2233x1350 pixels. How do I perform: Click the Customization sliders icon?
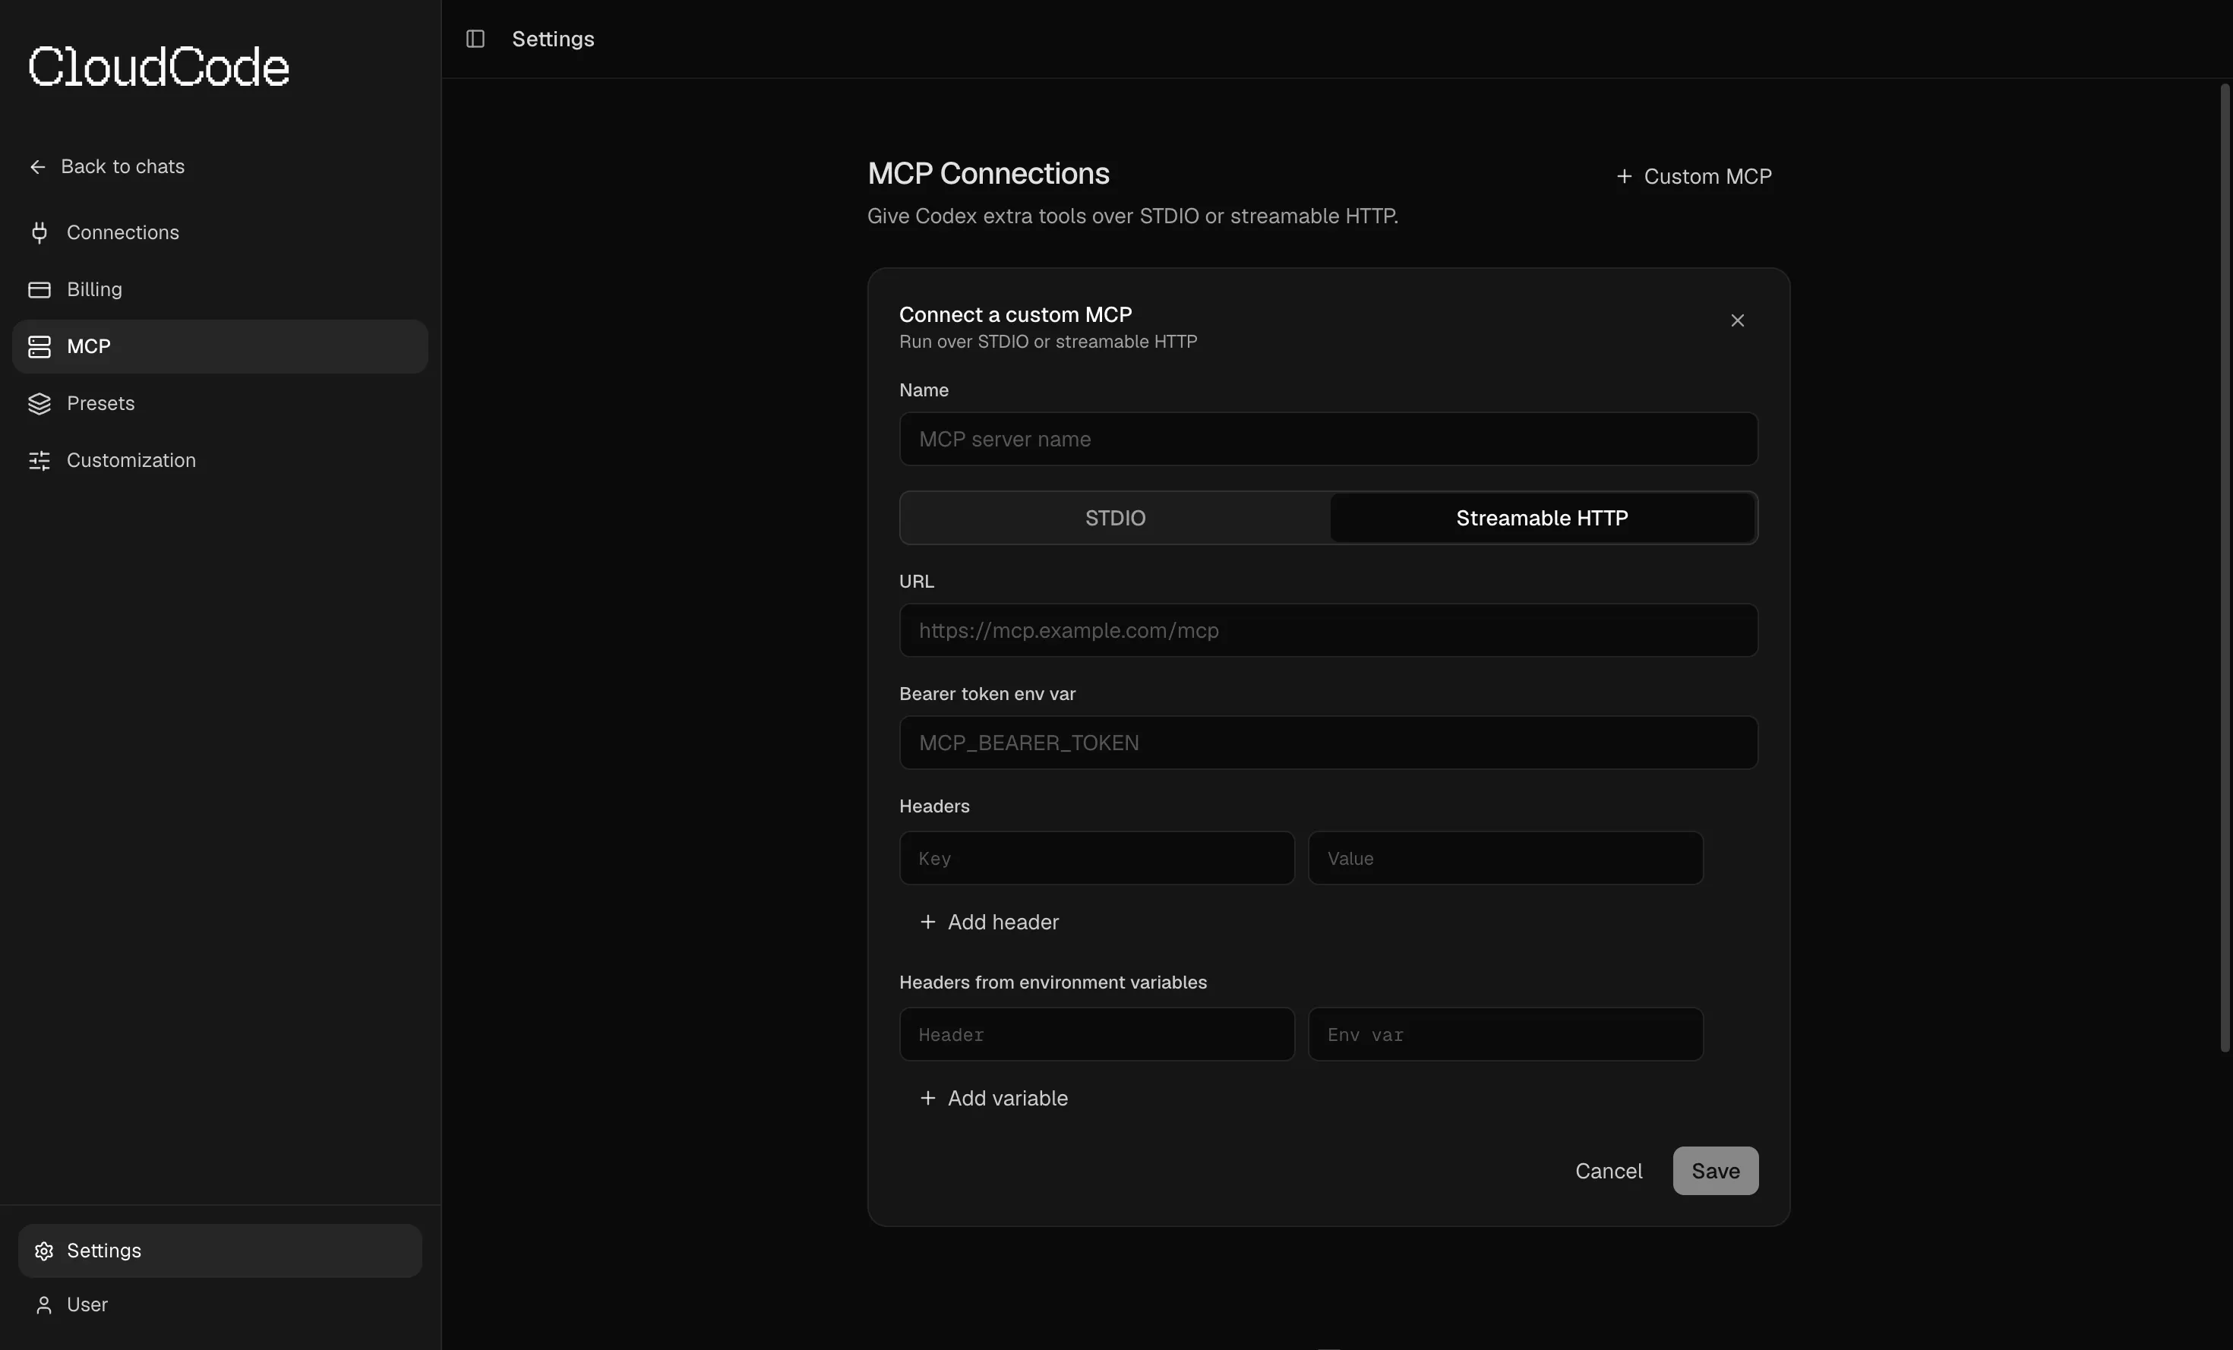[39, 461]
